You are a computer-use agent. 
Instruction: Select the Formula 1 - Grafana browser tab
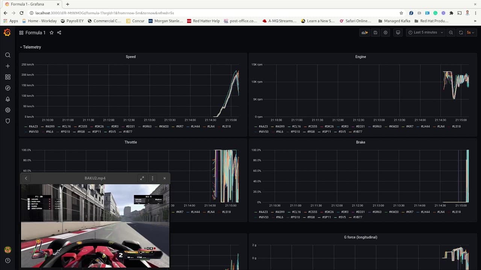pos(32,4)
